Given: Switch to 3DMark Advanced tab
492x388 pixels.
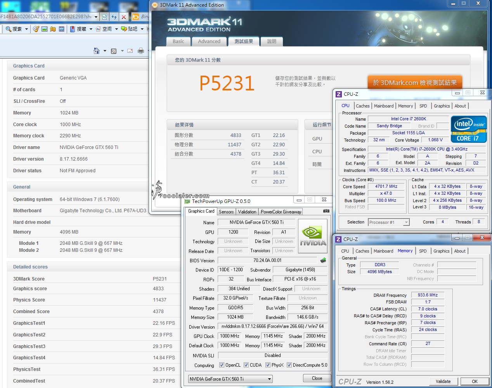Looking at the screenshot, I should tap(209, 42).
